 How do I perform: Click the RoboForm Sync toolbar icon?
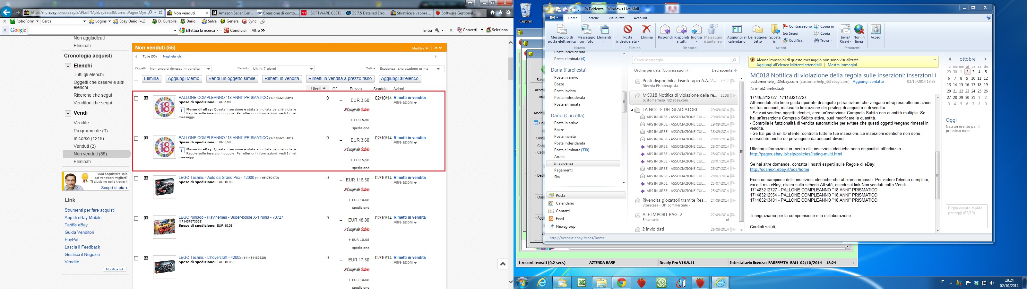pos(249,21)
